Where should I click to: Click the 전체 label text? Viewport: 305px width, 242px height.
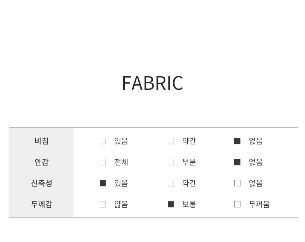[121, 162]
